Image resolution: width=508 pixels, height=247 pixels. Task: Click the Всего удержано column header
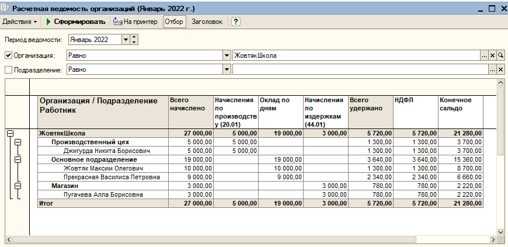click(x=371, y=112)
